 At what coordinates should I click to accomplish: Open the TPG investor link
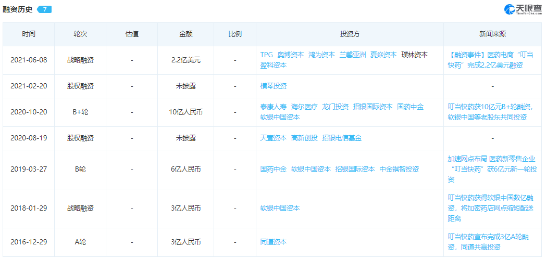pos(266,55)
